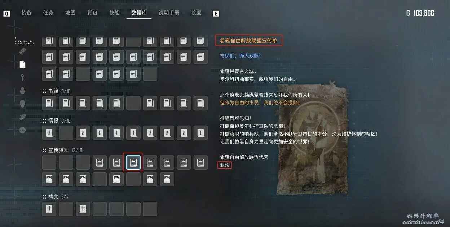
Task: Open the skull enemy category in sidebar
Action: pos(22,104)
